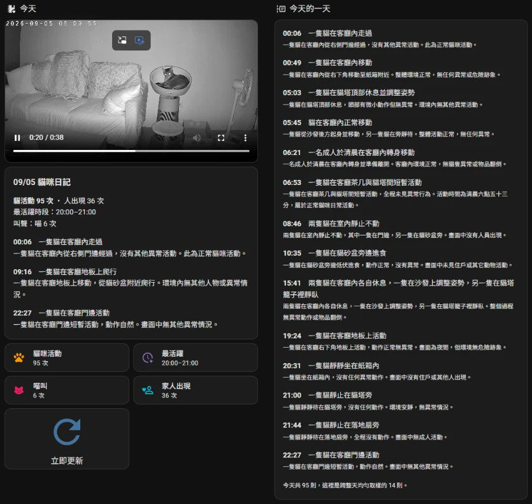Click the orange paw 貓咪活動 icon

(19, 357)
